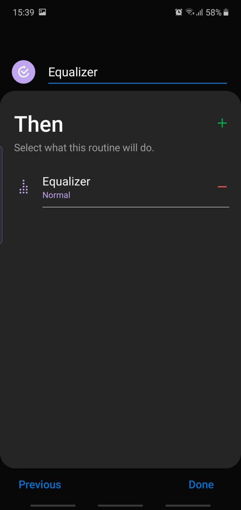Tap the purple routine icon
Image resolution: width=241 pixels, height=510 pixels.
click(x=24, y=72)
